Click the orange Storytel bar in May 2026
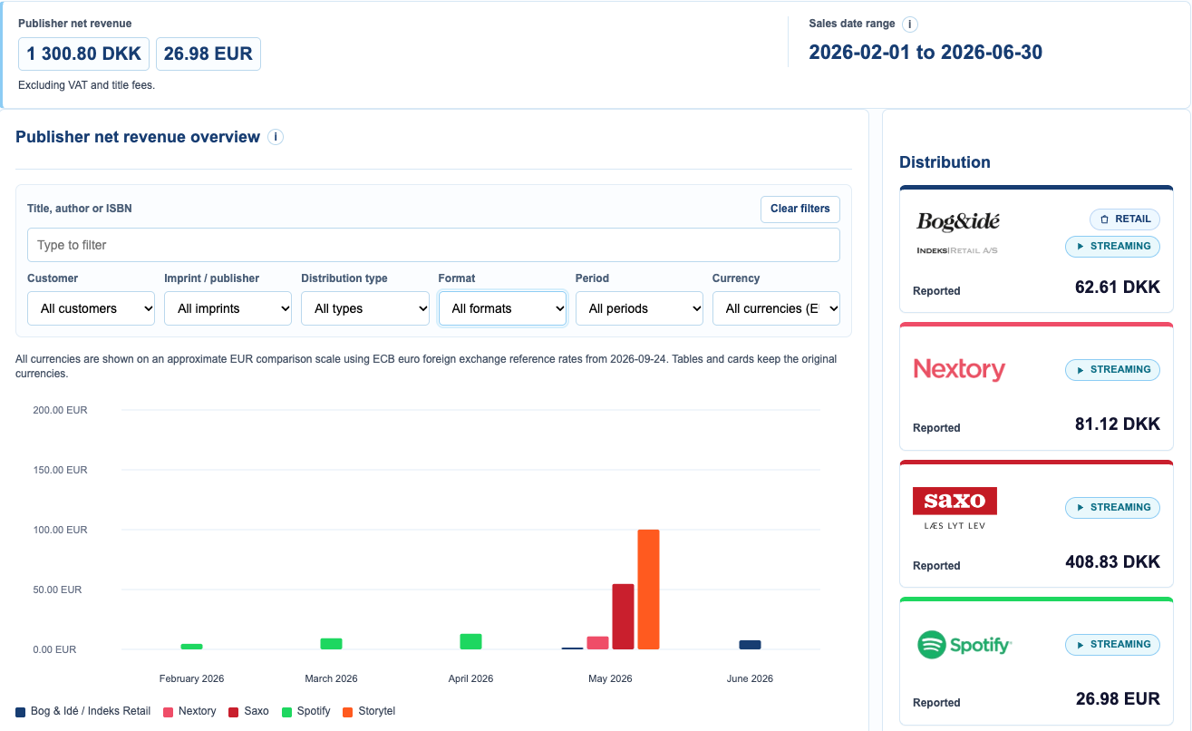The image size is (1192, 731). 648,590
